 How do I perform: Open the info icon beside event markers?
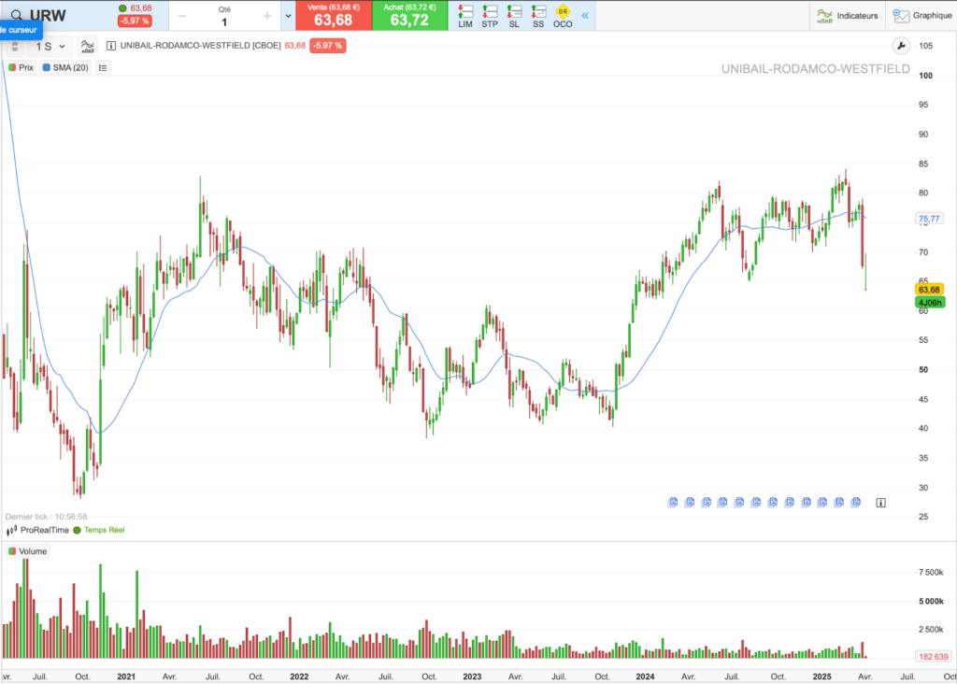point(880,503)
